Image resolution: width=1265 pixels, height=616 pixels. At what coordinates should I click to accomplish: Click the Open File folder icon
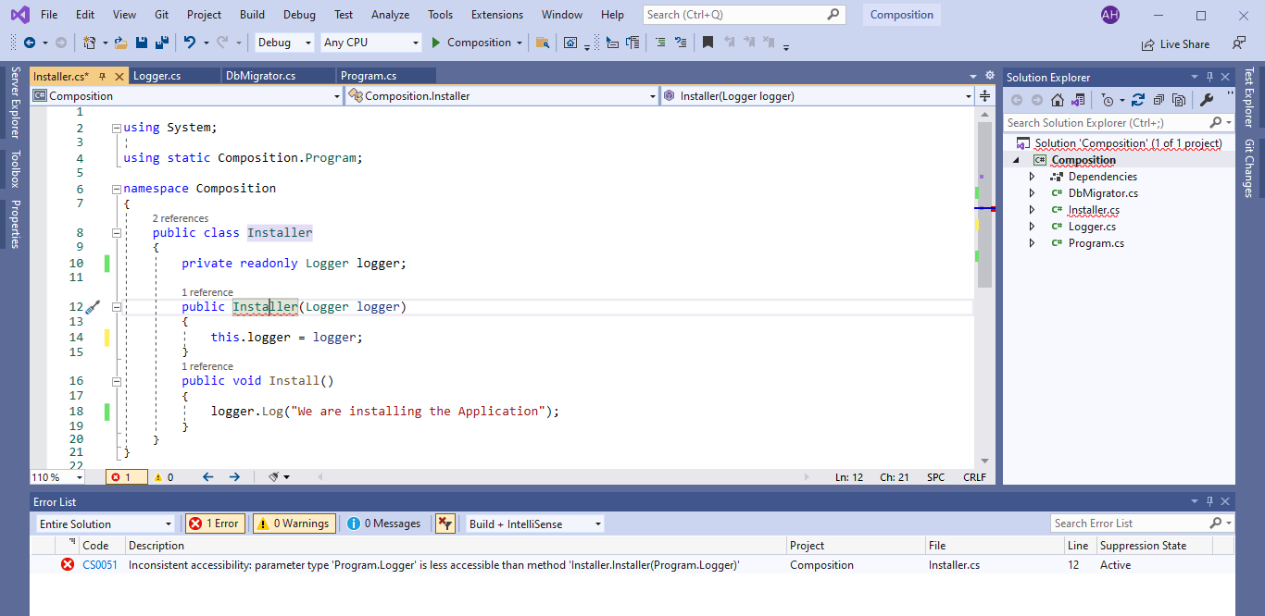(121, 43)
